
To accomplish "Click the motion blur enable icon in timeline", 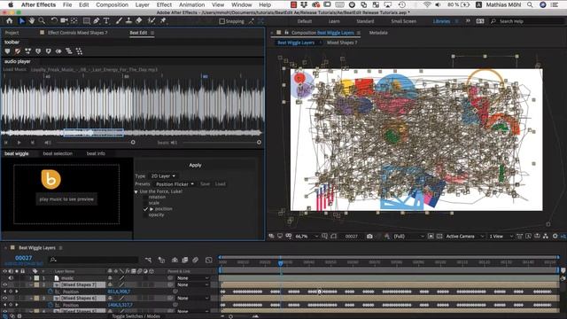I will coord(195,260).
